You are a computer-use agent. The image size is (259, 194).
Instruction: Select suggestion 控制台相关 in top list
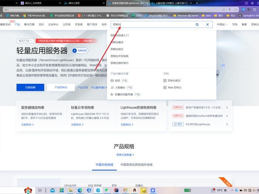click(117, 49)
